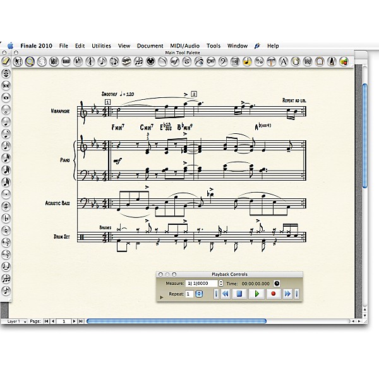Image resolution: width=379 pixels, height=379 pixels.
Task: Select the Simple Entry eighth-note tool
Action: click(x=102, y=62)
